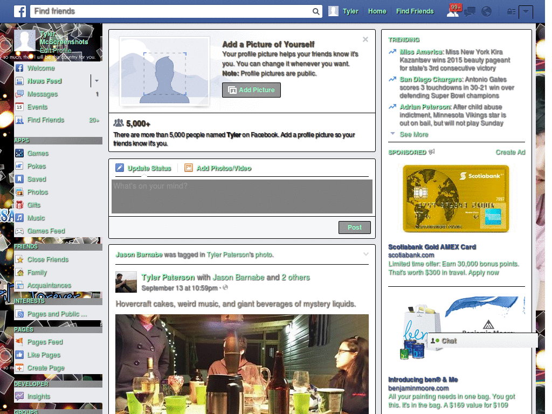The width and height of the screenshot is (552, 414).
Task: Click the Gifts app icon
Action: (19, 205)
